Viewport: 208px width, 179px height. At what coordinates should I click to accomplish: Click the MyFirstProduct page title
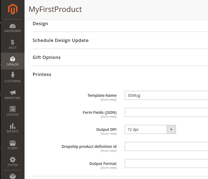[55, 9]
